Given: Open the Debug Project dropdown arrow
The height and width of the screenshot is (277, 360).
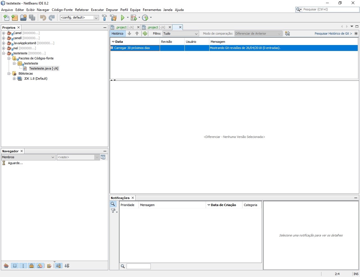Looking at the screenshot, I should pos(139,18).
